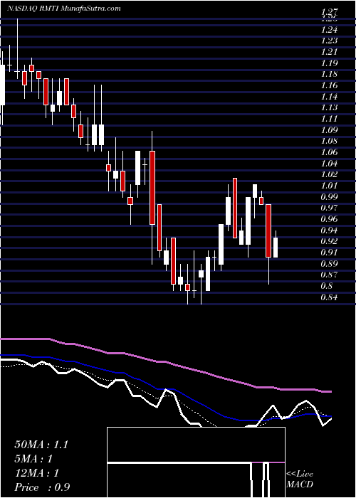Viewport: 356px width, 498px height.
Task: Pick the 0.87 price axis value
Action: coord(330,275)
